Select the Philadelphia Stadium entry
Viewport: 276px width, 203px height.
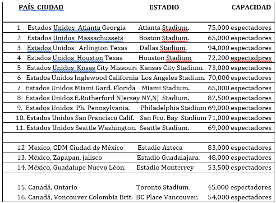(173, 108)
